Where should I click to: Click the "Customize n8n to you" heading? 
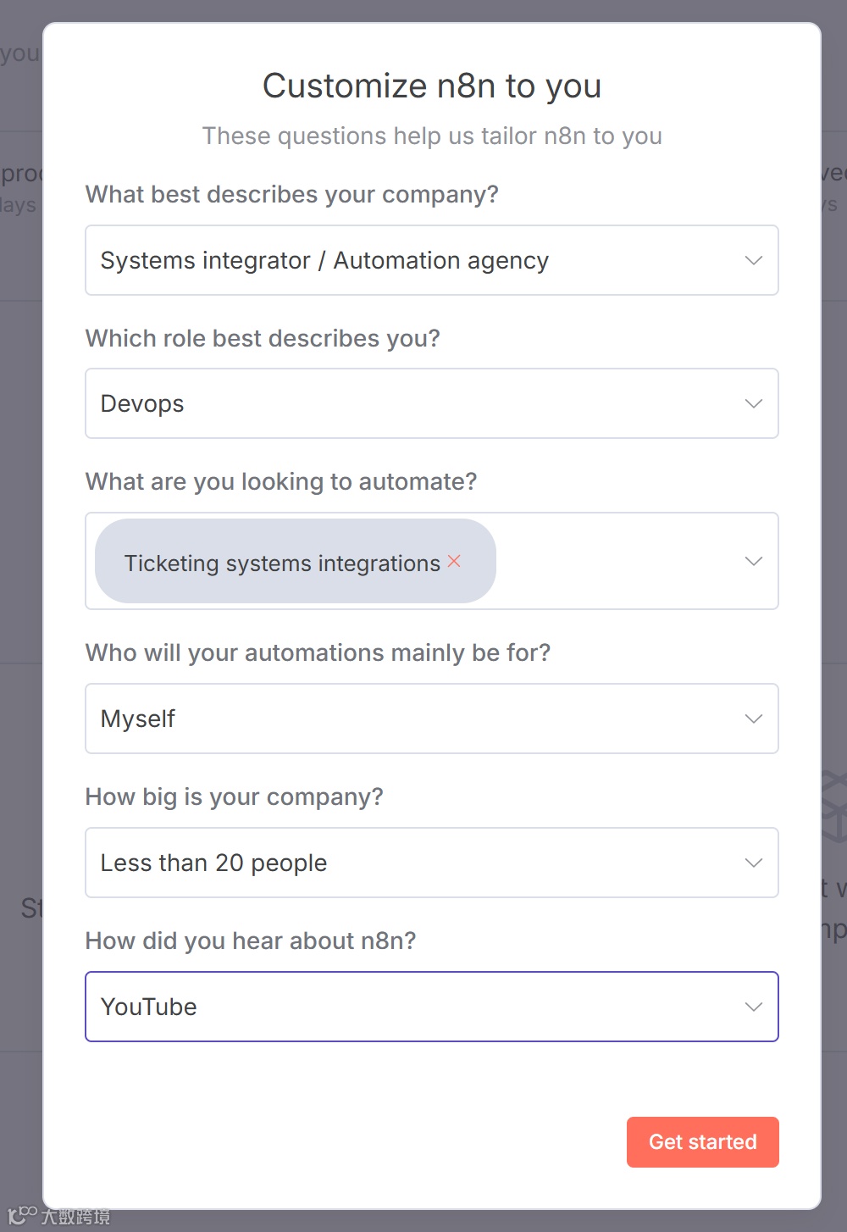pos(432,86)
